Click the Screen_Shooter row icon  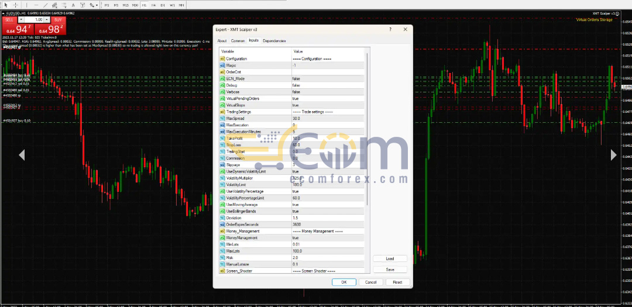[x=222, y=271]
